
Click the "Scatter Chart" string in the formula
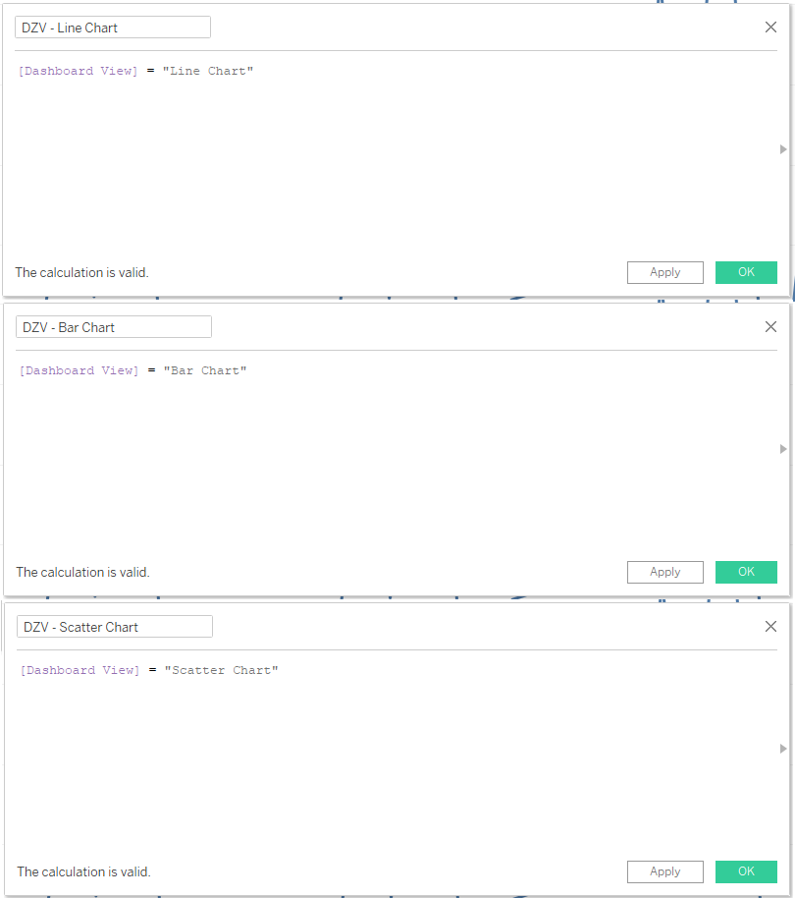[x=221, y=670]
